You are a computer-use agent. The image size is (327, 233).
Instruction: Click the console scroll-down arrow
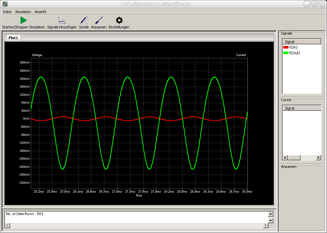click(271, 220)
